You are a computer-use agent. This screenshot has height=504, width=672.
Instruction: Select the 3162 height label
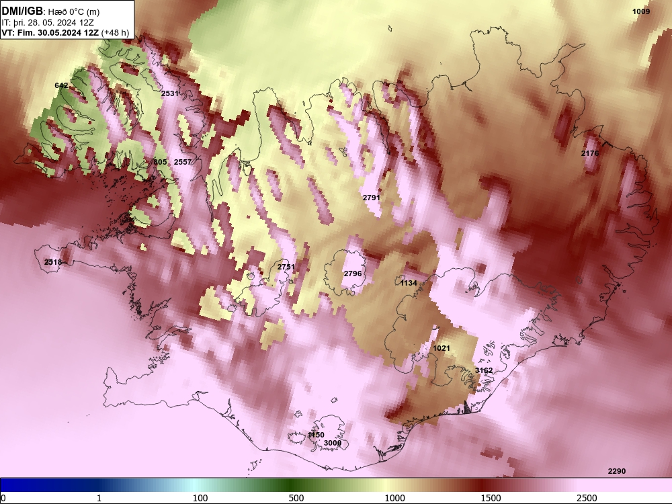(484, 370)
